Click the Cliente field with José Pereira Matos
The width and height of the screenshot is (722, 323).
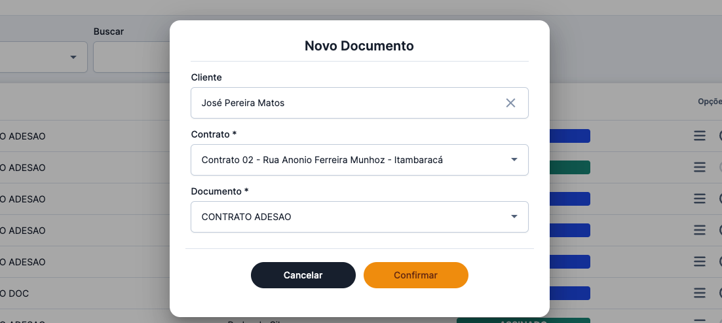(x=347, y=103)
